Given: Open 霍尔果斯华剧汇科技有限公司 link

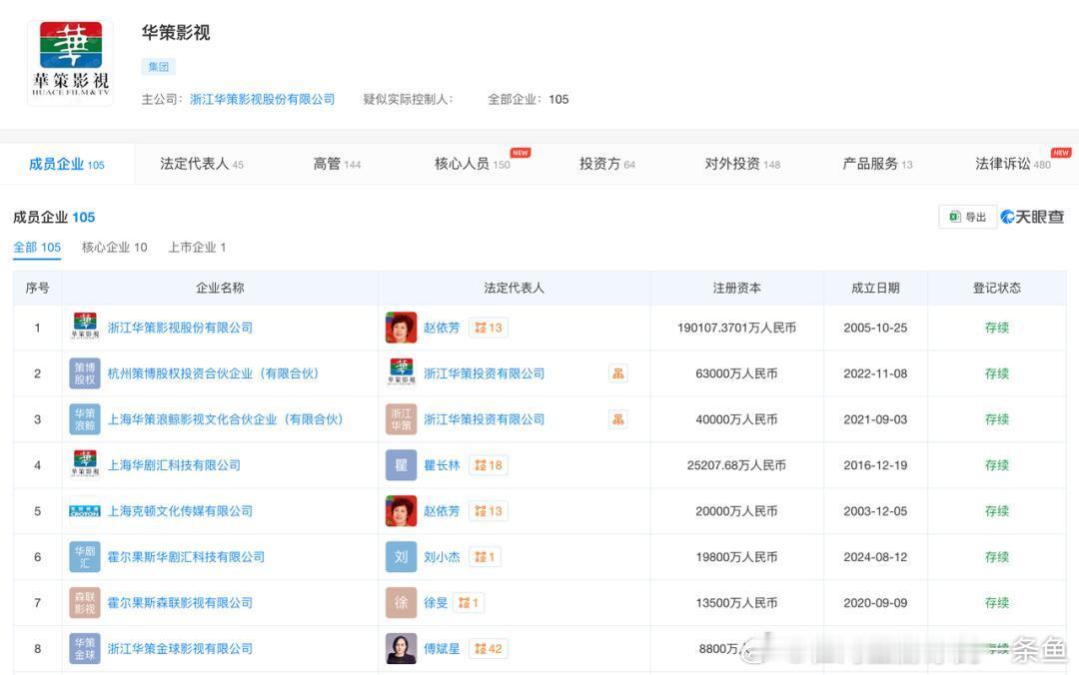Looking at the screenshot, I should pyautogui.click(x=186, y=556).
